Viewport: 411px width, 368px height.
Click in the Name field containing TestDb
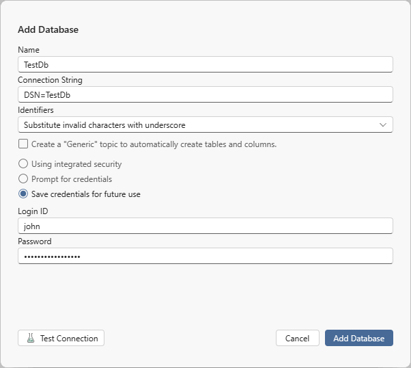[205, 64]
